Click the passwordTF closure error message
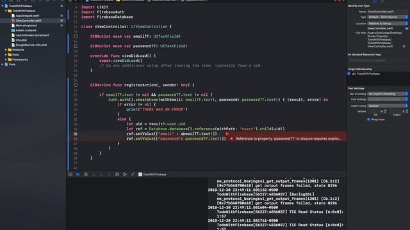 (x=288, y=139)
